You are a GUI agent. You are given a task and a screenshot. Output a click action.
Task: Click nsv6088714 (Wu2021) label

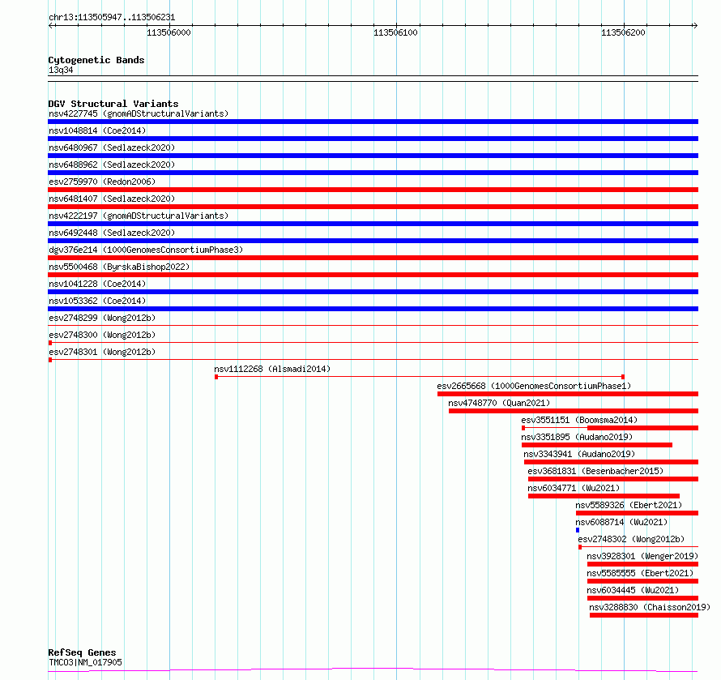[x=621, y=522]
